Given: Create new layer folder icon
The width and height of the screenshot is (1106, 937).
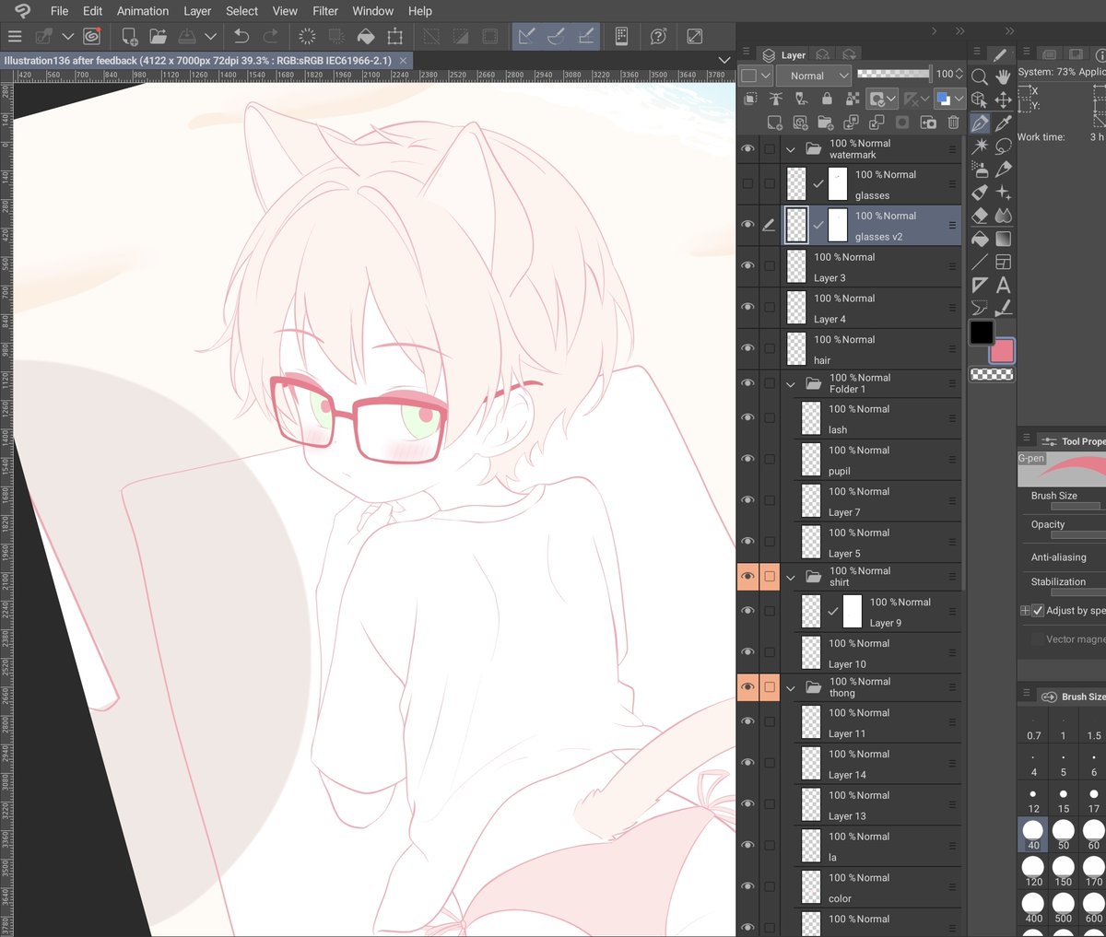Looking at the screenshot, I should [x=825, y=122].
